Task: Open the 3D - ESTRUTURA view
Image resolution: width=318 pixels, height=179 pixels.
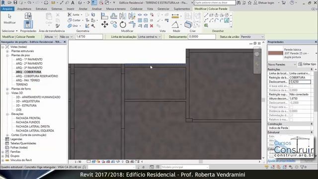Action: (26, 105)
